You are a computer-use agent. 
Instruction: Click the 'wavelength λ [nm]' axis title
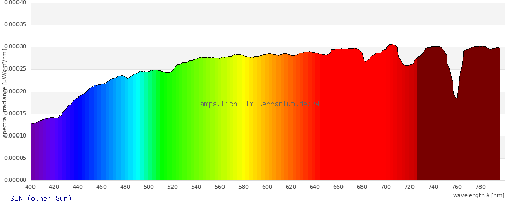pyautogui.click(x=478, y=196)
